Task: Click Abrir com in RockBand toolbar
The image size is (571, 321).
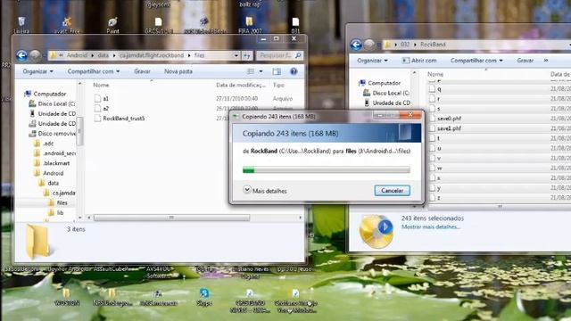Action: click(419, 61)
